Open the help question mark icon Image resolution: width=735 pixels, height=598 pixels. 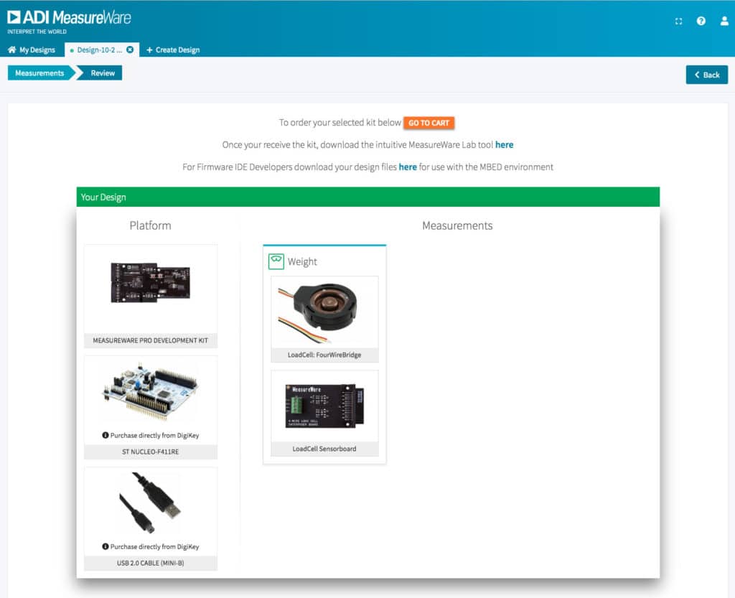(x=701, y=22)
